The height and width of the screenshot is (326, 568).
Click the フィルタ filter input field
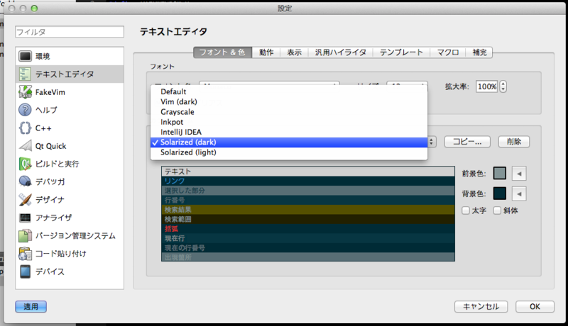[70, 32]
